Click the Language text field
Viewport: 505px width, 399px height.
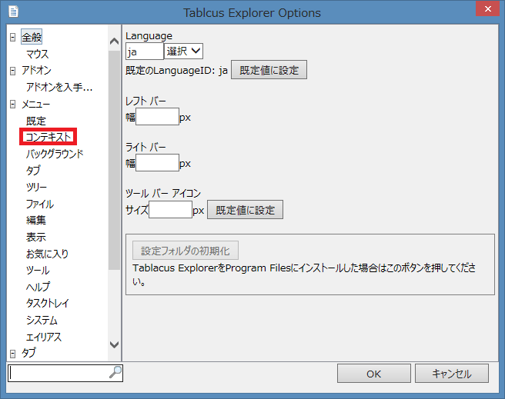[x=144, y=51]
